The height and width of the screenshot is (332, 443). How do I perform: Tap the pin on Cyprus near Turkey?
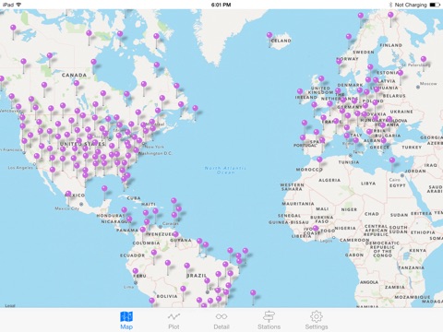pos(392,160)
